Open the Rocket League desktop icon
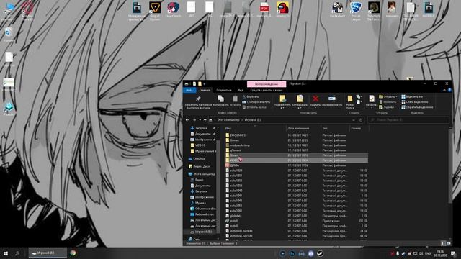Viewport: 461px width, 259px height. (355, 11)
